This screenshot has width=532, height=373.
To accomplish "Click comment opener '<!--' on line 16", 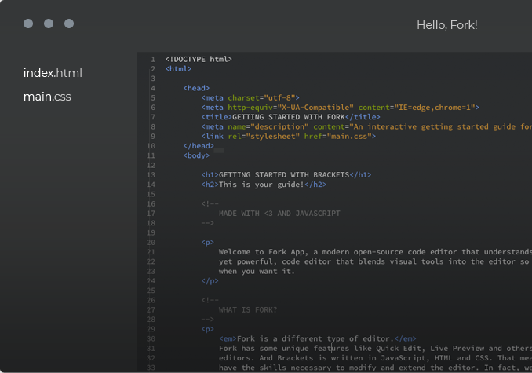I will [x=210, y=204].
